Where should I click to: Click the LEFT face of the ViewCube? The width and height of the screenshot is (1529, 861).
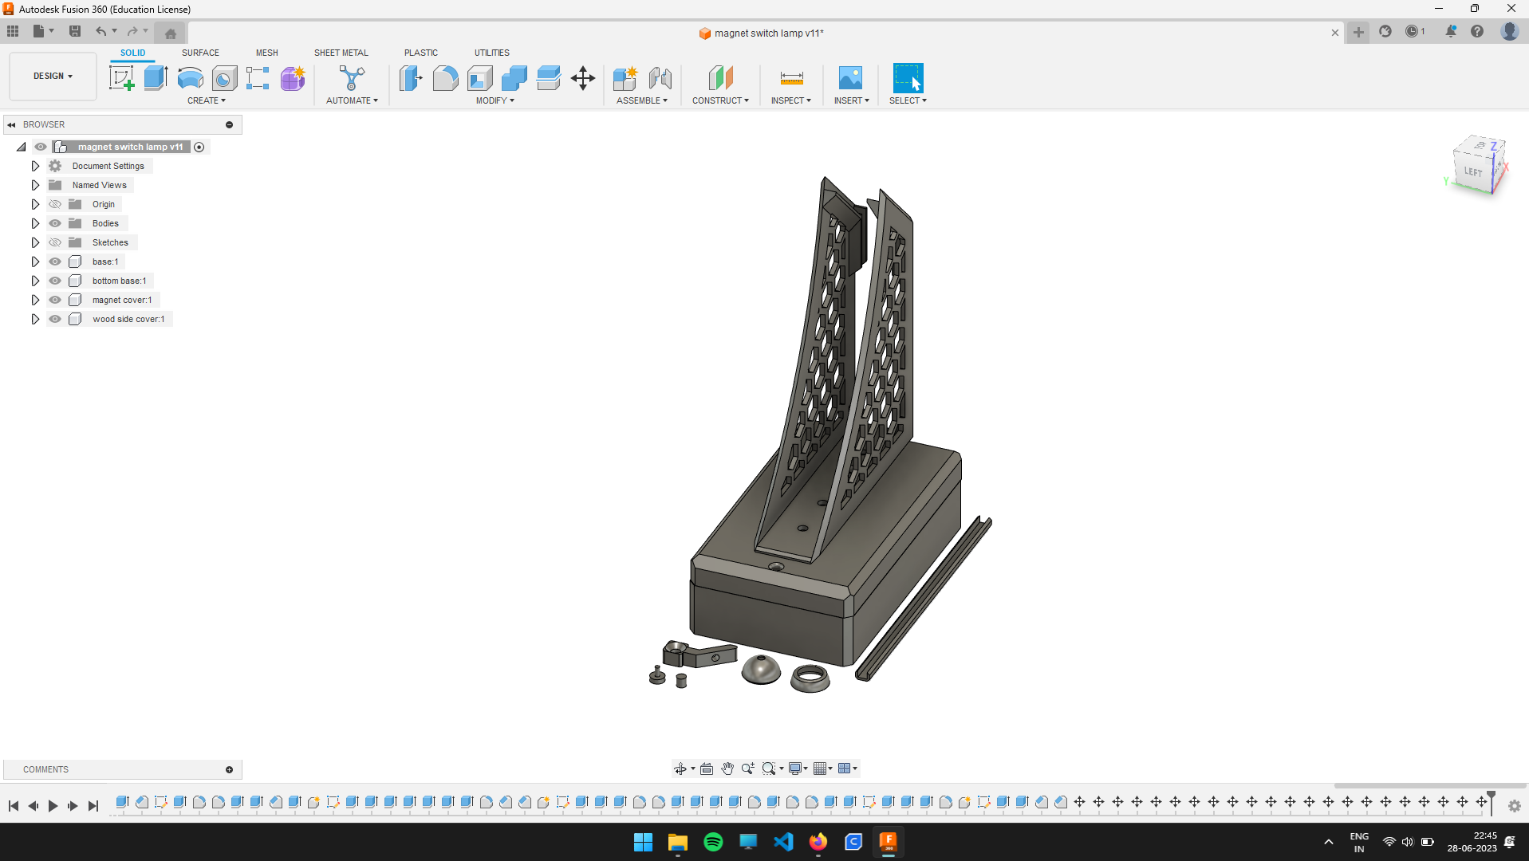[1472, 171]
